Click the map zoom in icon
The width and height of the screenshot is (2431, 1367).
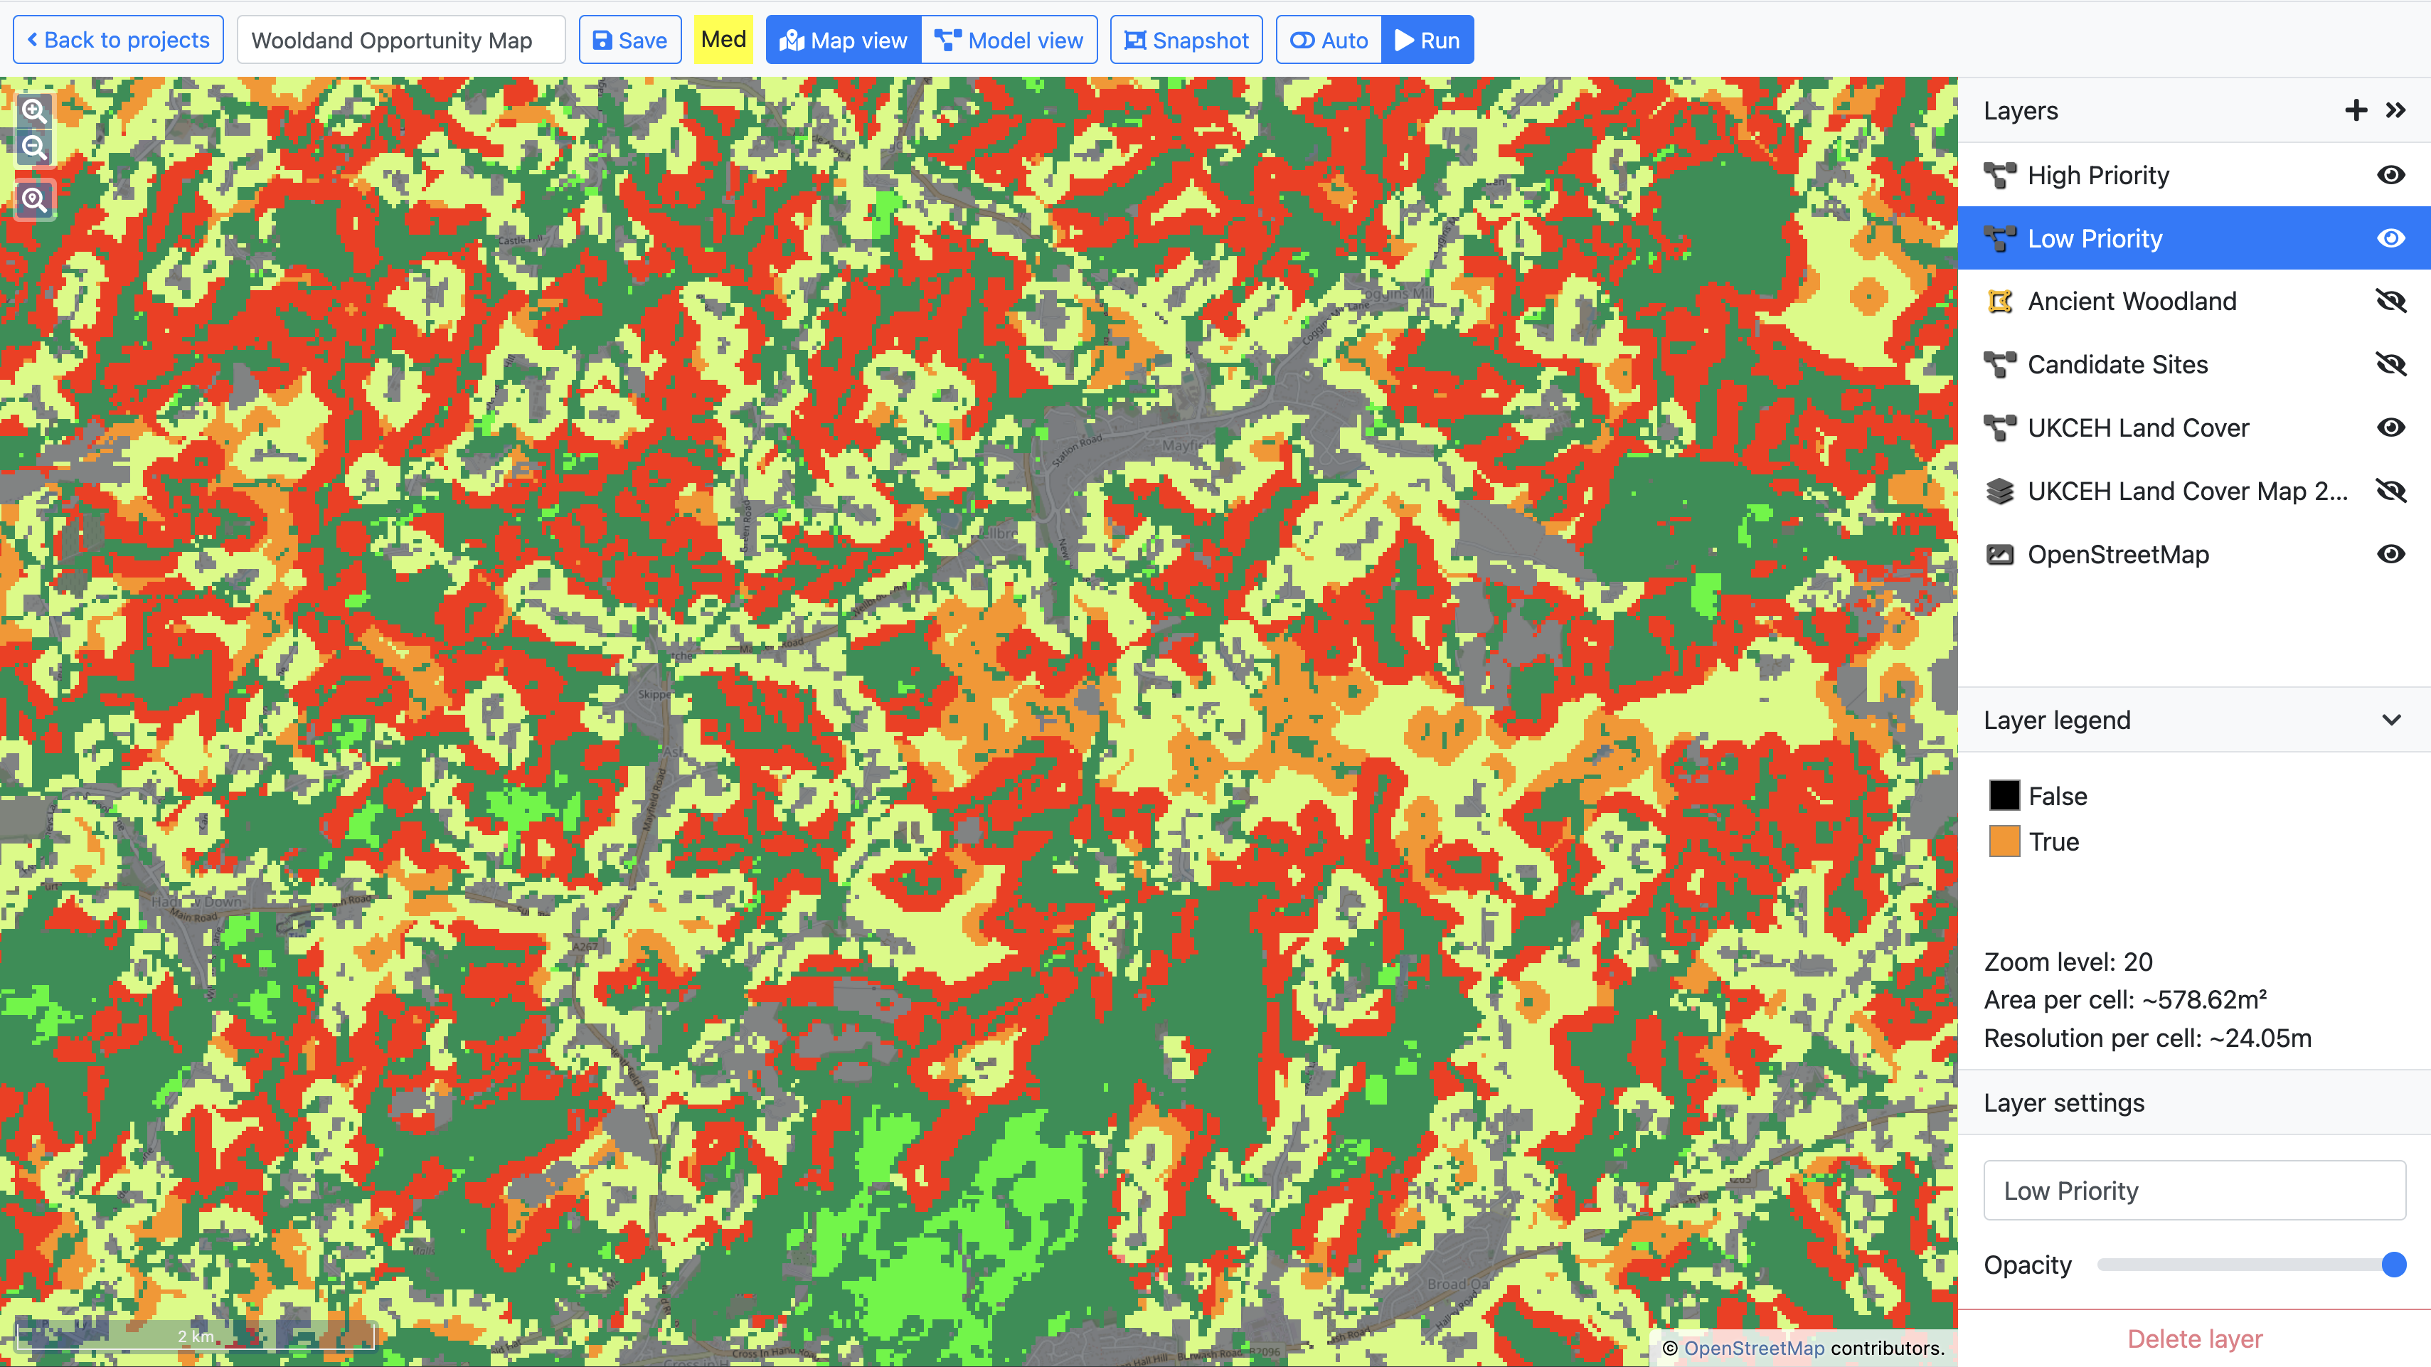pos(35,112)
